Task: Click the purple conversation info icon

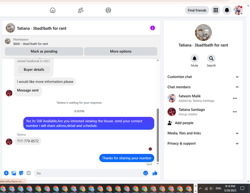Action: (152, 28)
